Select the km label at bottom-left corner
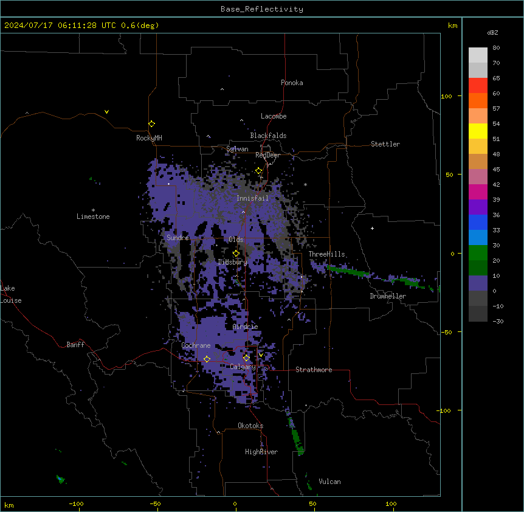The height and width of the screenshot is (512, 524). [9, 505]
